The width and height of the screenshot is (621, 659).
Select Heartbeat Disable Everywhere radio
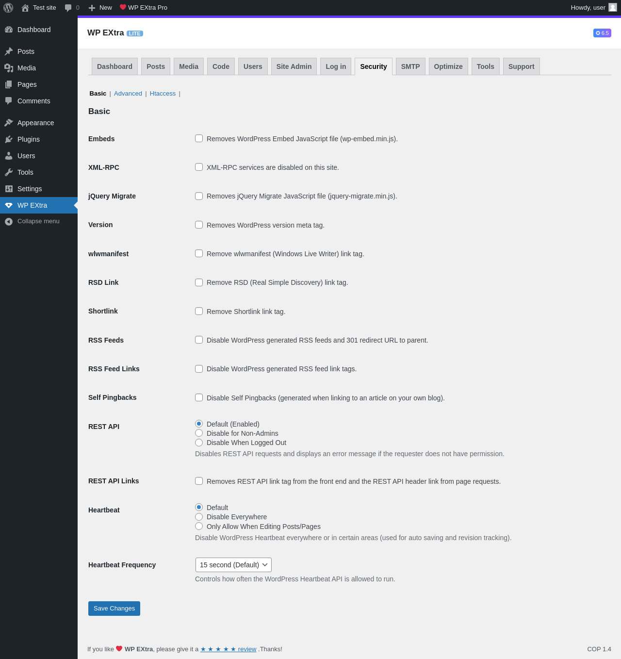coord(199,517)
